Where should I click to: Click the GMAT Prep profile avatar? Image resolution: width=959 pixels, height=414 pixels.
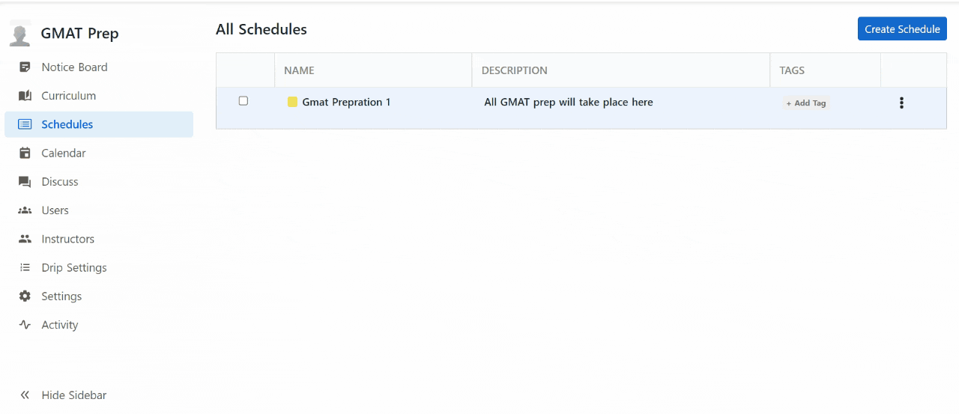[x=20, y=34]
